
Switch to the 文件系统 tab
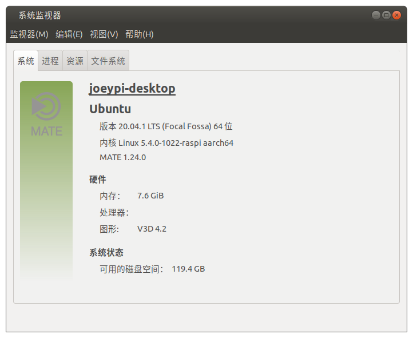(x=108, y=61)
